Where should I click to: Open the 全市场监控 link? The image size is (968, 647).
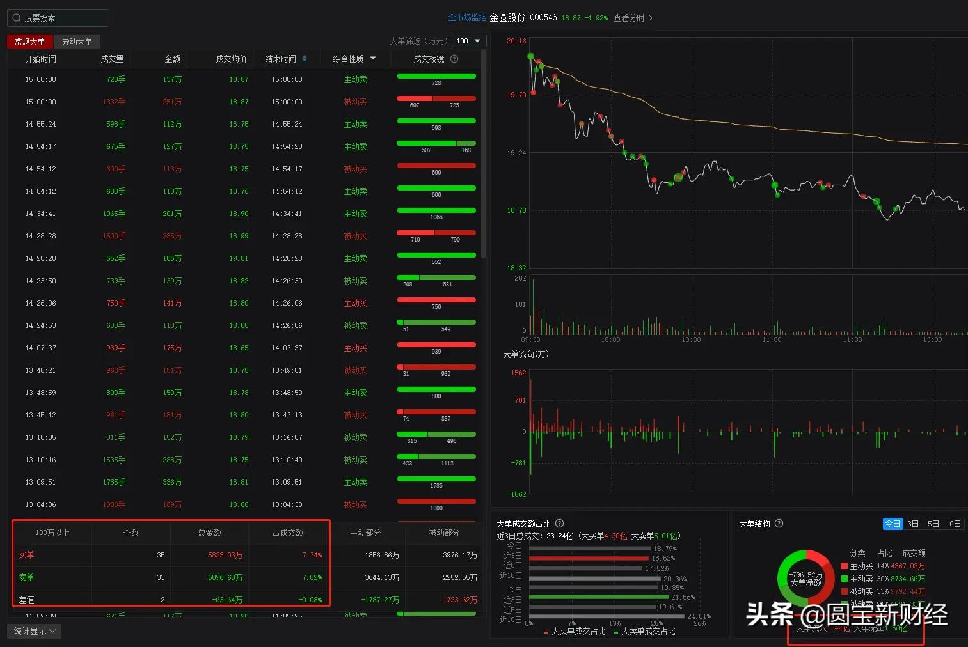point(466,17)
